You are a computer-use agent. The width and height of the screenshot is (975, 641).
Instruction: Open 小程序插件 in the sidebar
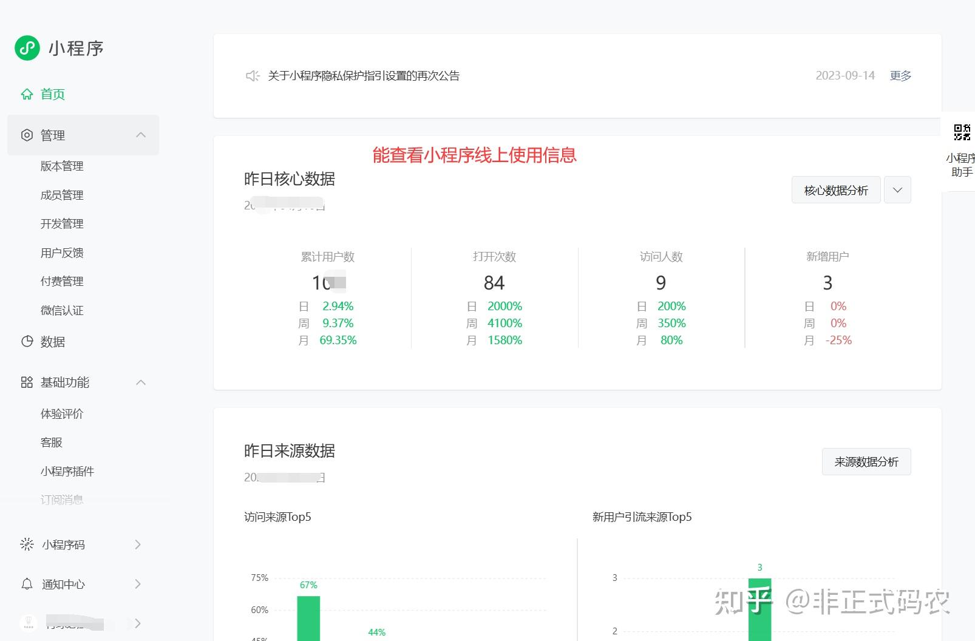67,472
